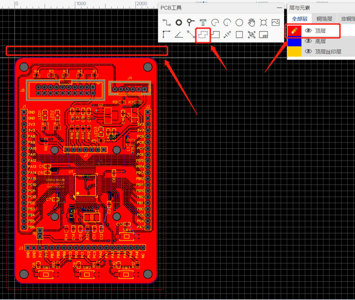Activate the hand Move tool
Screen dimensions: 355x300
tap(252, 22)
